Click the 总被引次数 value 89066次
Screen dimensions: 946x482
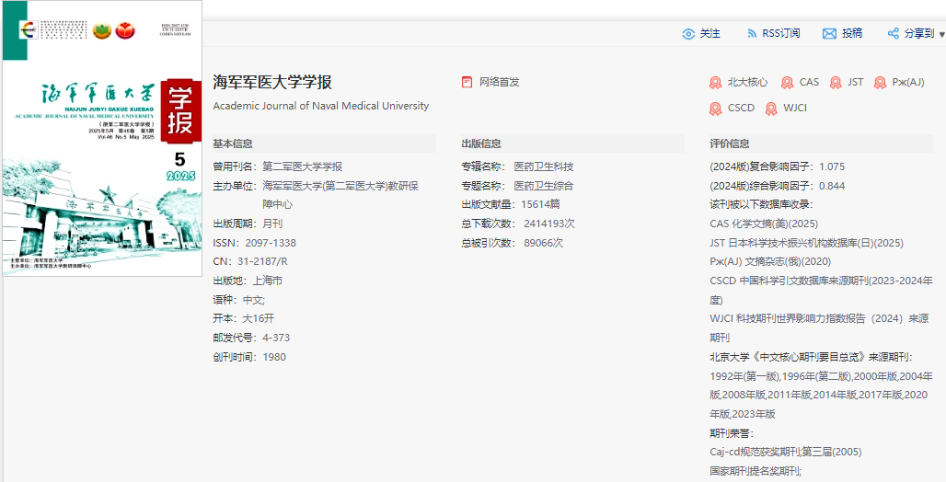544,243
